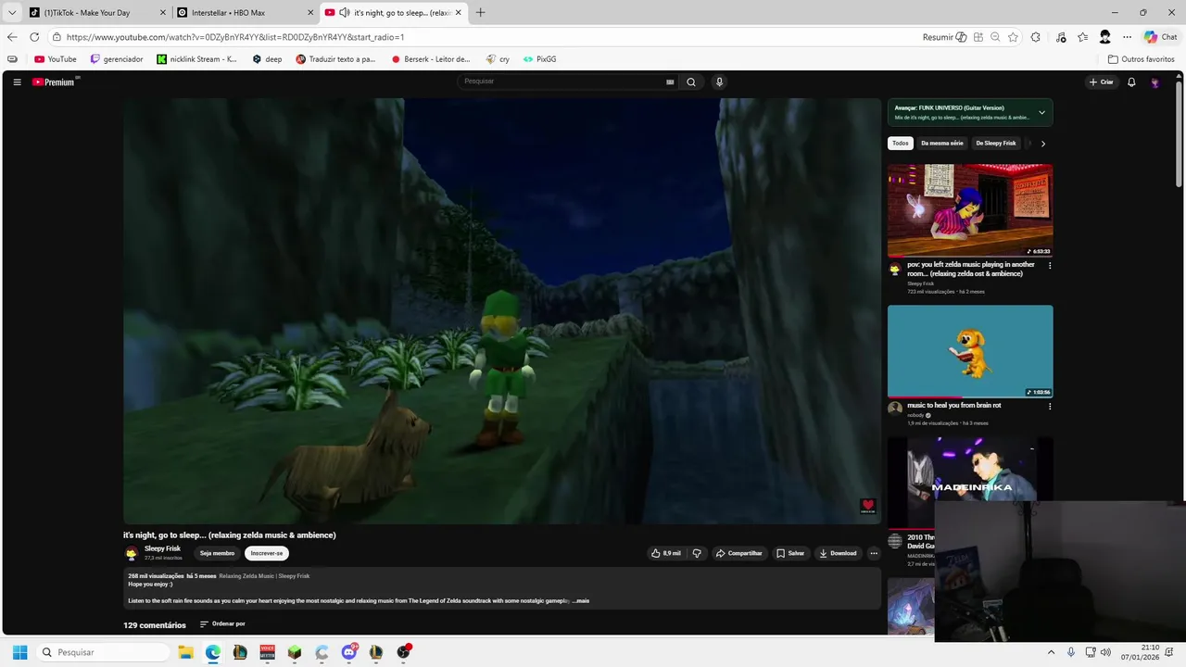Click the heart channel watermark on video

point(867,506)
